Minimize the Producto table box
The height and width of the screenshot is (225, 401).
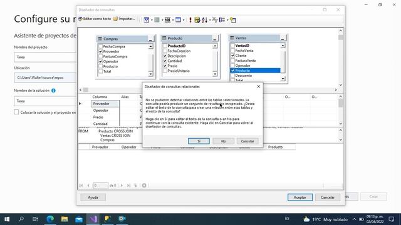215,39
